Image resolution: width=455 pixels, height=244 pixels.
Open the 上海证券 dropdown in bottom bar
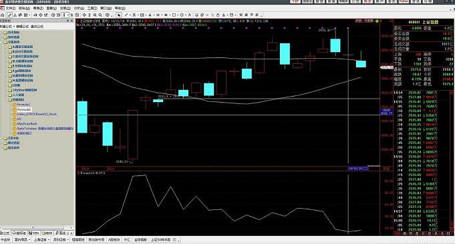(41, 239)
